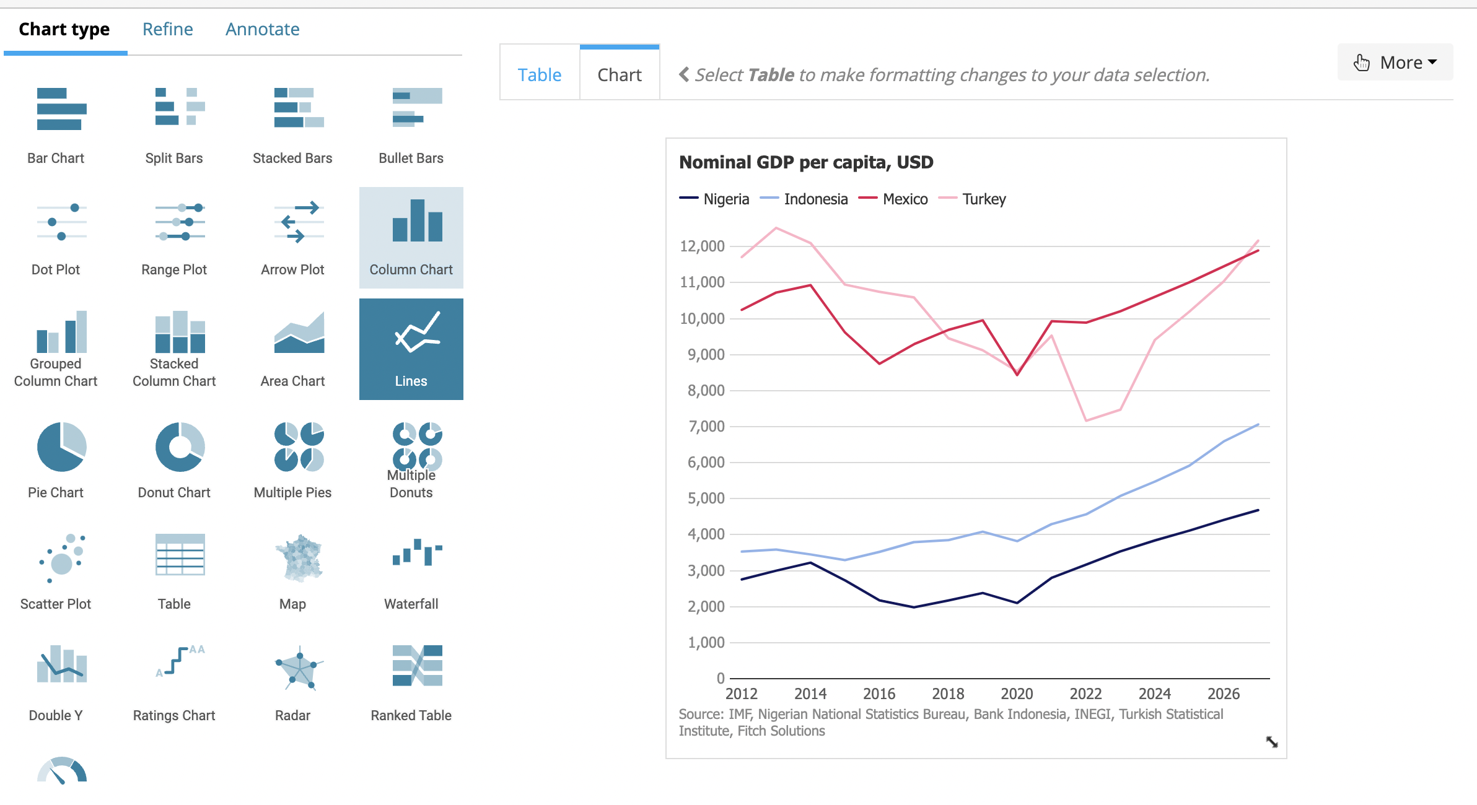Select the Map chart type
Image resolution: width=1477 pixels, height=805 pixels.
pos(298,558)
